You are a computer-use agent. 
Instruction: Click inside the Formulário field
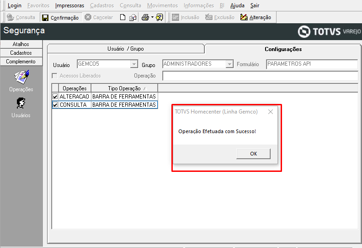click(312, 64)
